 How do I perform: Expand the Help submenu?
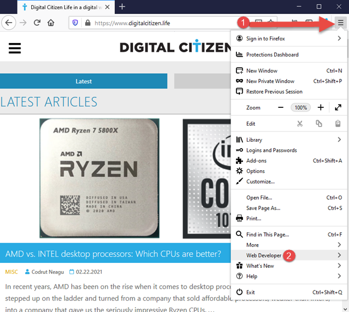click(x=289, y=276)
